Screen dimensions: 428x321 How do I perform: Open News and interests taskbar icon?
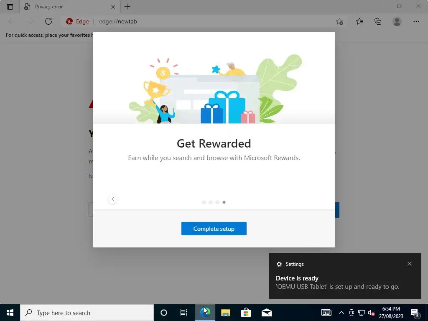(326, 313)
